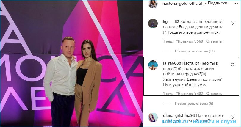
Task: Click 'Ответить' under la_ra6688 comment
Action: (x=214, y=93)
